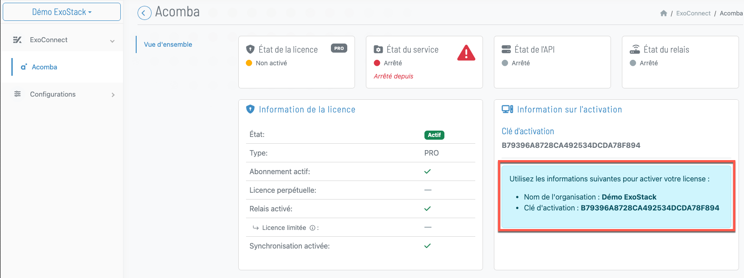
Task: Click the activation key under Clé d'activation heading
Action: (571, 145)
